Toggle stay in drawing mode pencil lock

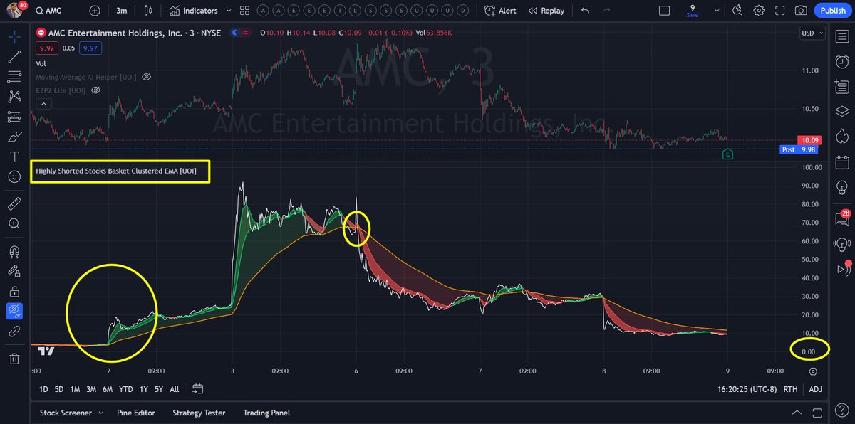click(14, 271)
